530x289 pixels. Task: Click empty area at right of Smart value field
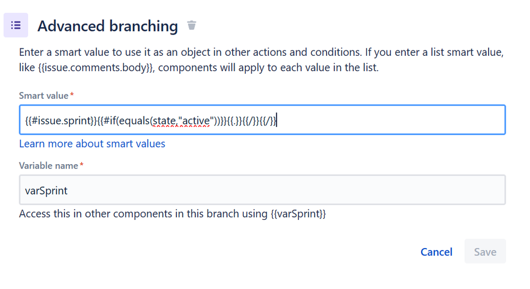pyautogui.click(x=392, y=120)
